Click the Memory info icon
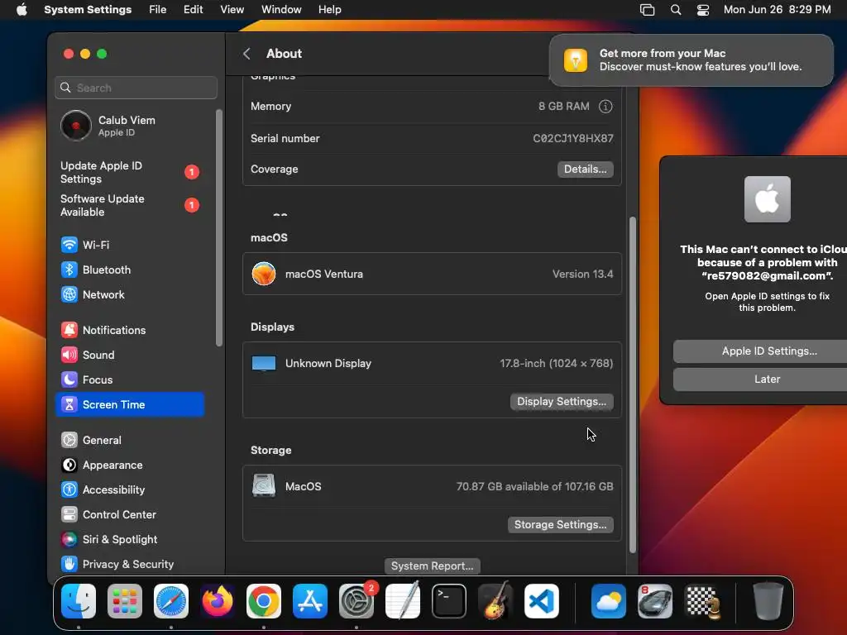847x635 pixels. [605, 107]
